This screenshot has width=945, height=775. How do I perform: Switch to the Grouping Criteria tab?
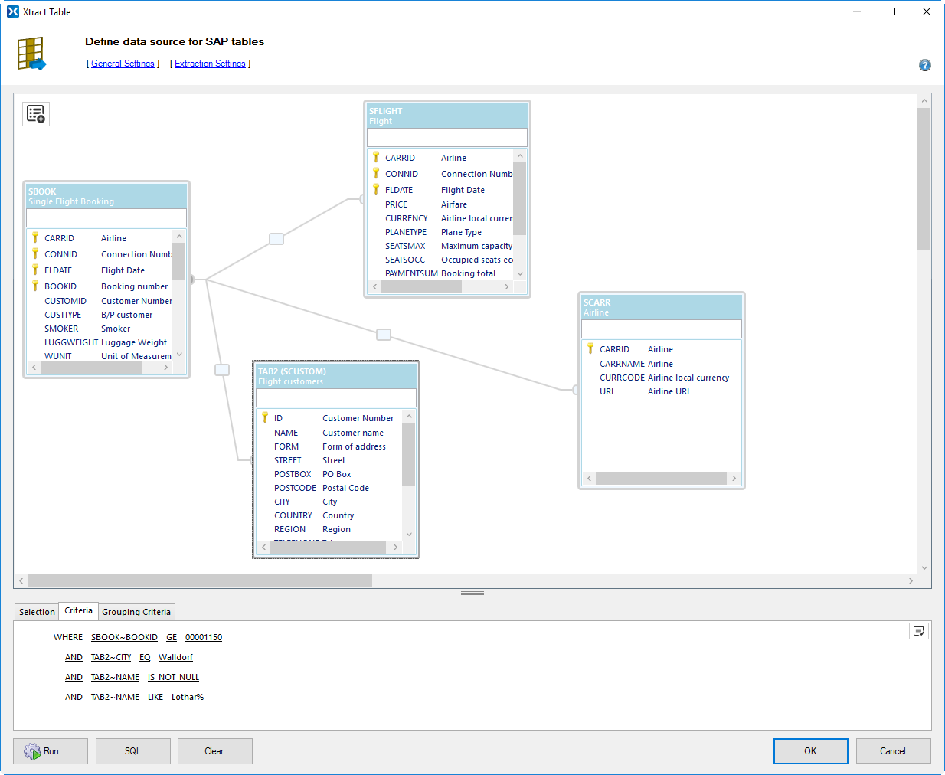point(136,612)
